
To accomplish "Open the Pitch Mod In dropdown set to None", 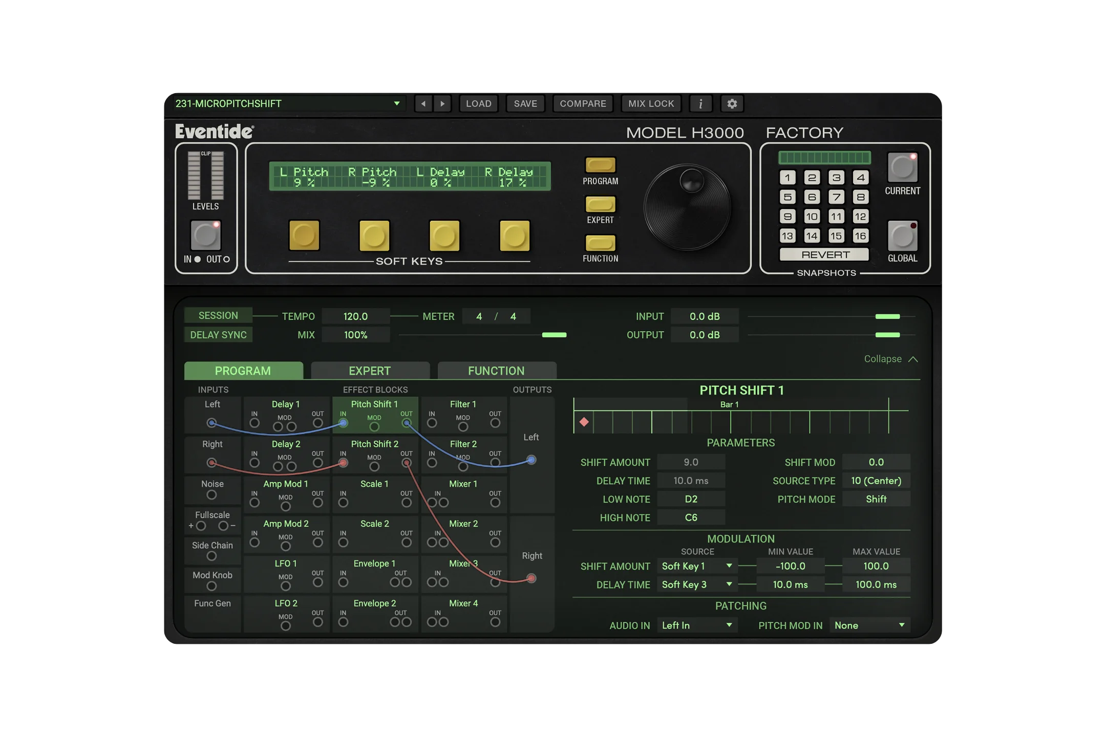I will (x=869, y=625).
